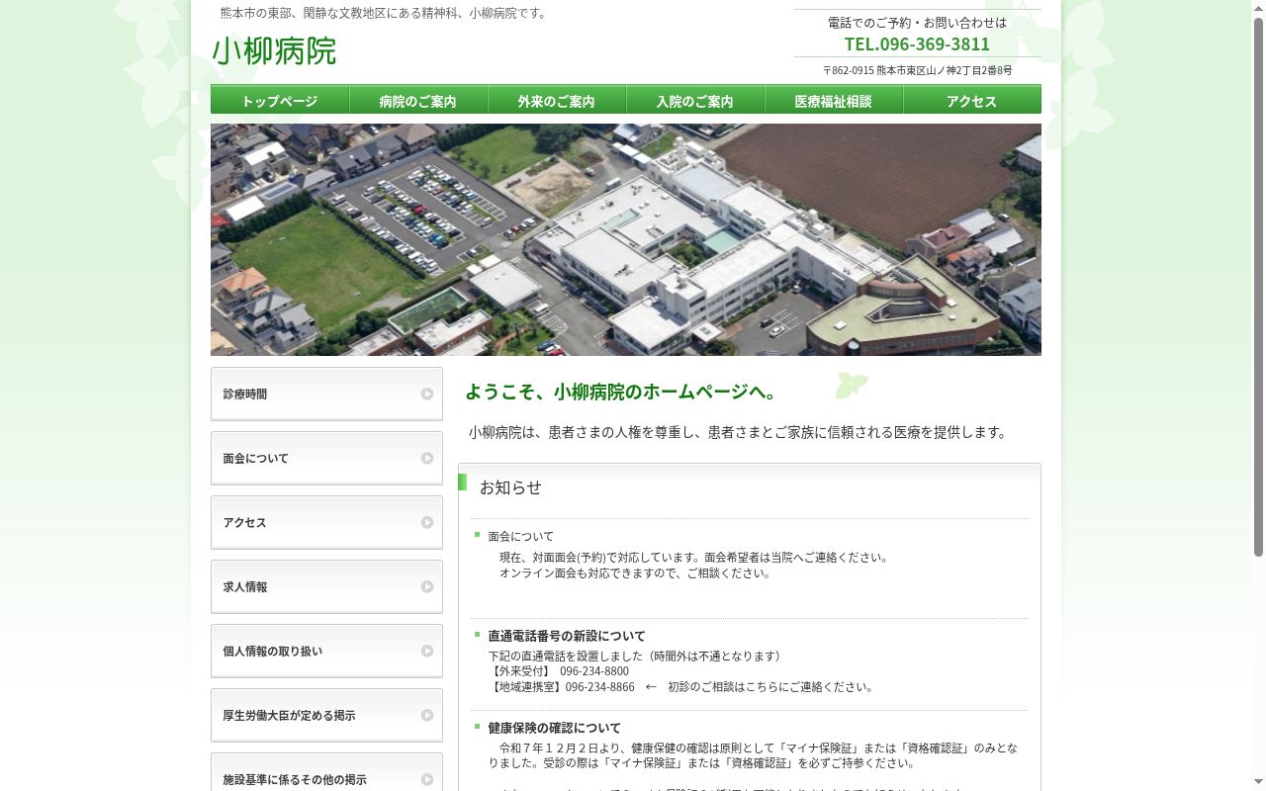Click the 地域連携室 number 096-234-8866

(x=600, y=686)
